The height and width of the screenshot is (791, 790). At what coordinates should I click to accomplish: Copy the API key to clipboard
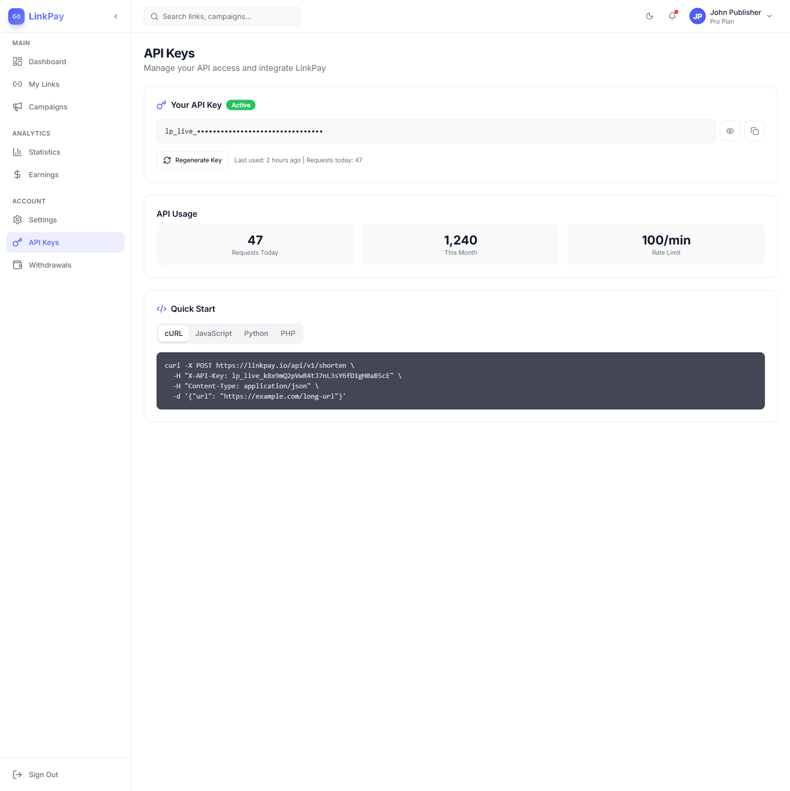point(755,131)
